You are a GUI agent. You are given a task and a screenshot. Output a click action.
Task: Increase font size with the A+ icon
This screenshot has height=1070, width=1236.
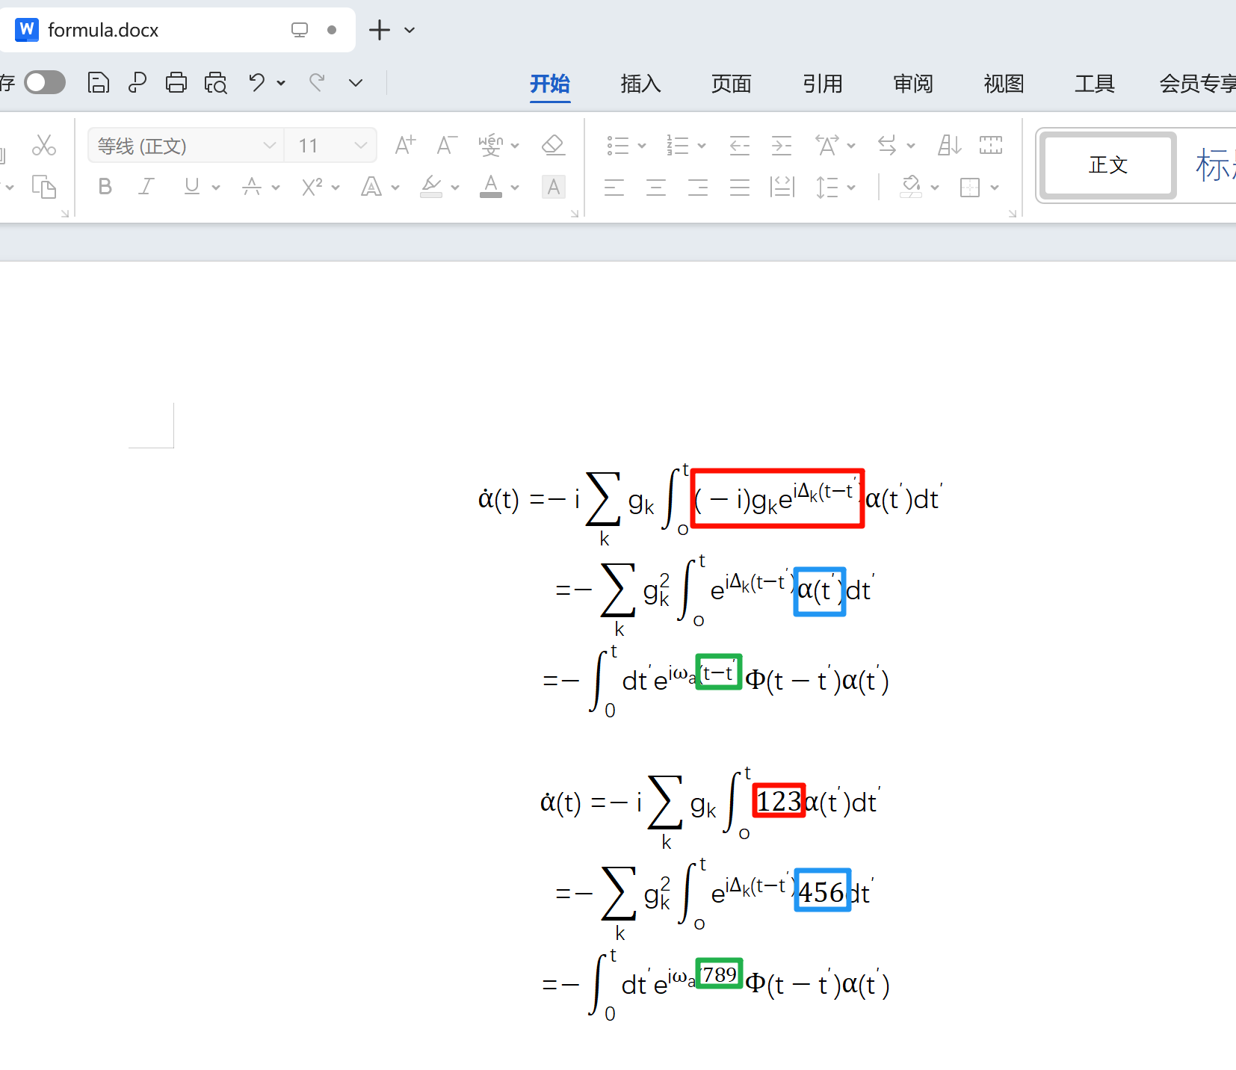coord(404,145)
